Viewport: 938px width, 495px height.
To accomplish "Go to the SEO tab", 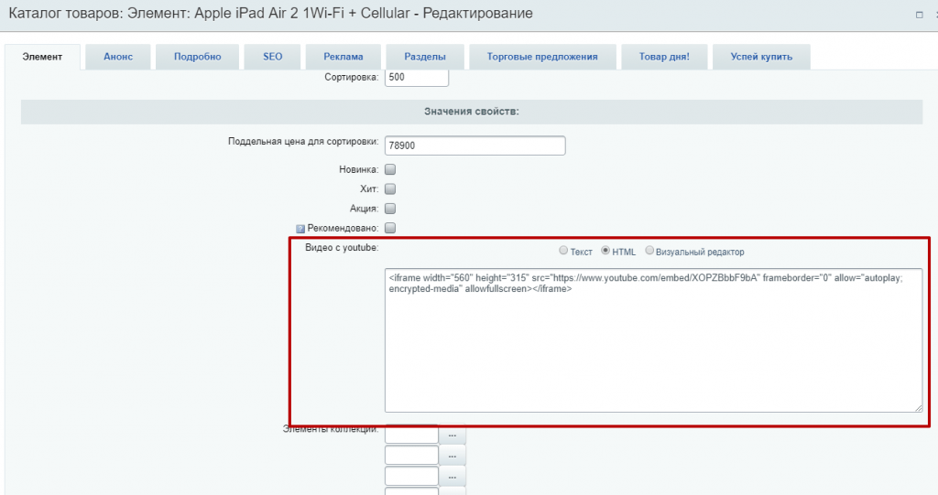I will (x=272, y=57).
